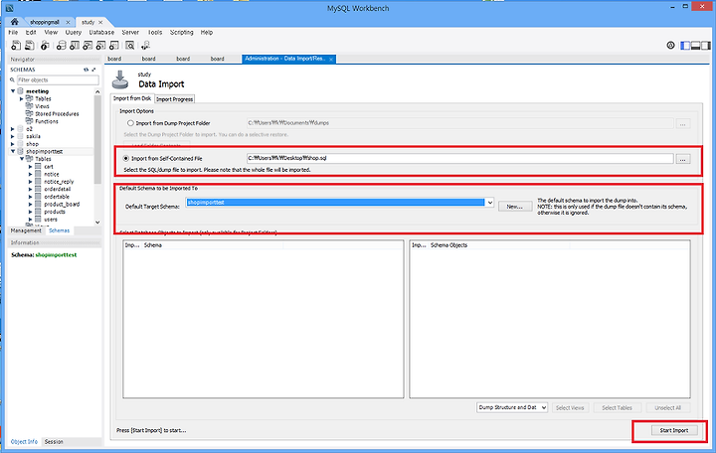Click the create new view toolbar icon
This screenshot has height=453, width=716.
[88, 45]
